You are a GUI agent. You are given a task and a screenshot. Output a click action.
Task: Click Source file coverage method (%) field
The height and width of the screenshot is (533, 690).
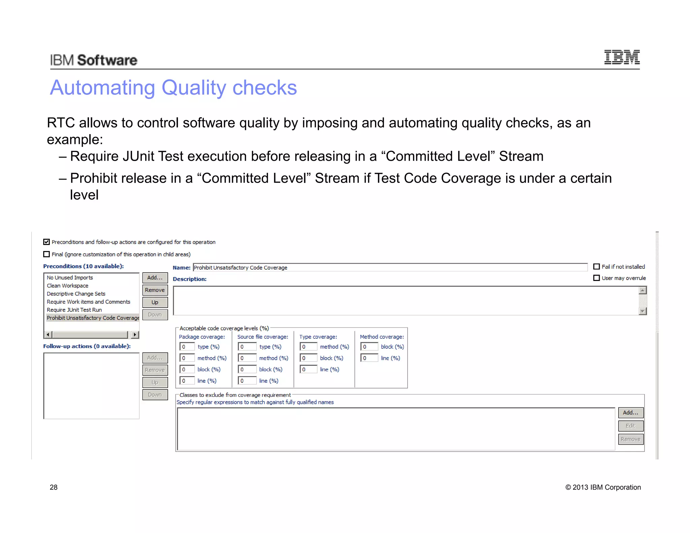tap(247, 358)
